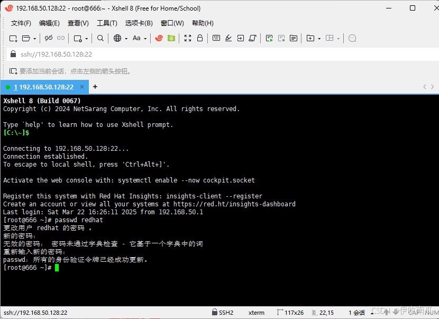
Task: Open the 选项卡(B) menu
Action: click(139, 23)
